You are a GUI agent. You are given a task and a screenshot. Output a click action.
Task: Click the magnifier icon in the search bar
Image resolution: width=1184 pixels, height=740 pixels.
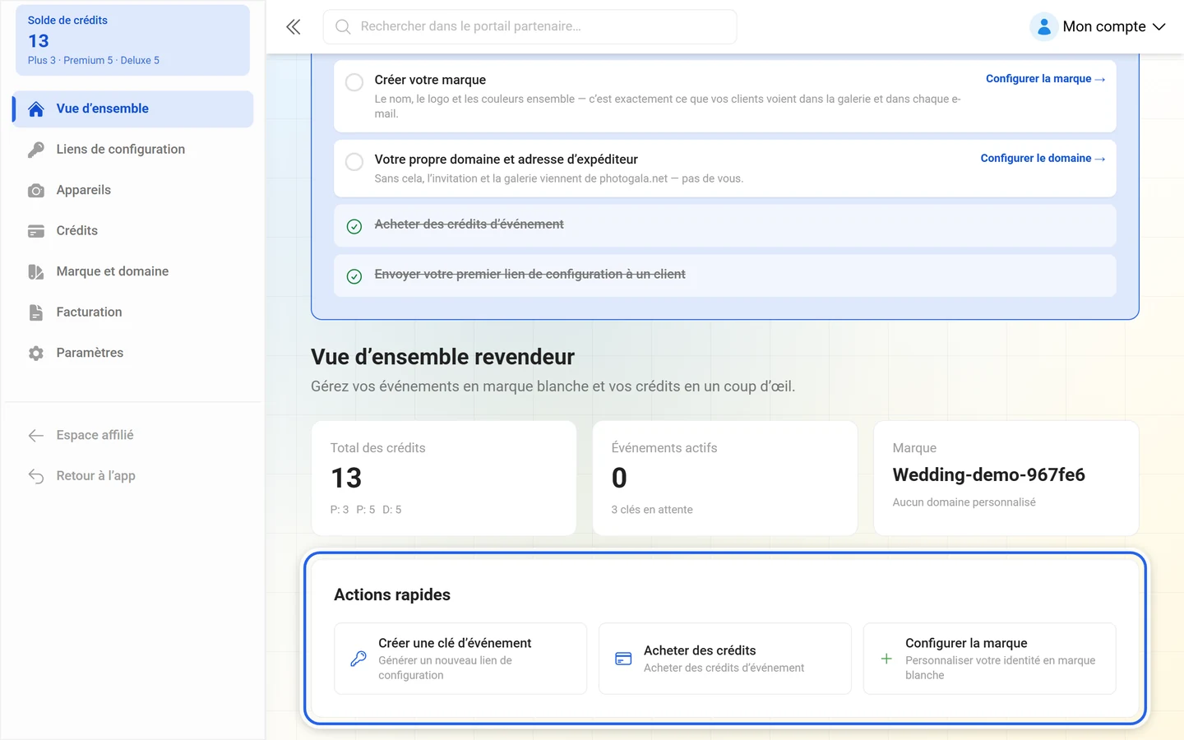[x=343, y=27]
